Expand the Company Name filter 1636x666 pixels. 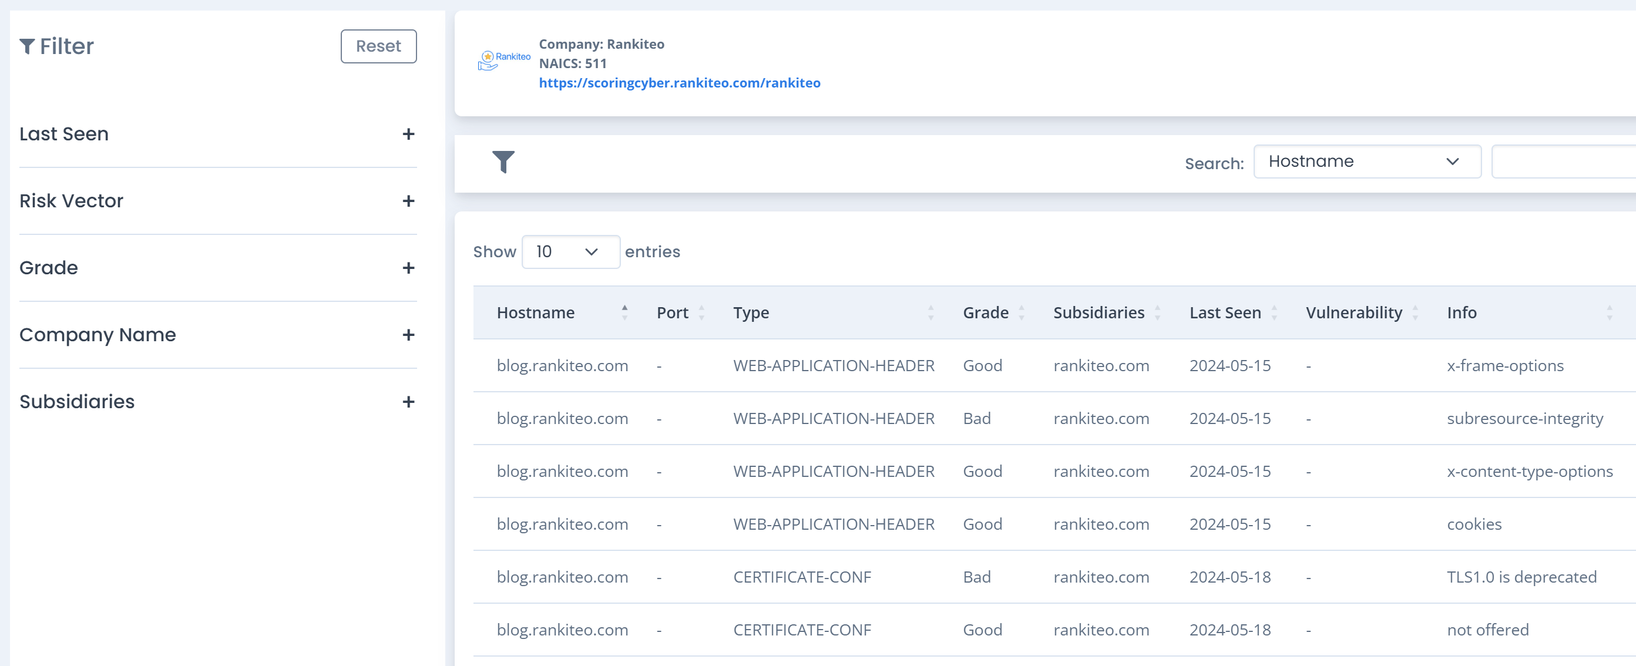coord(408,335)
